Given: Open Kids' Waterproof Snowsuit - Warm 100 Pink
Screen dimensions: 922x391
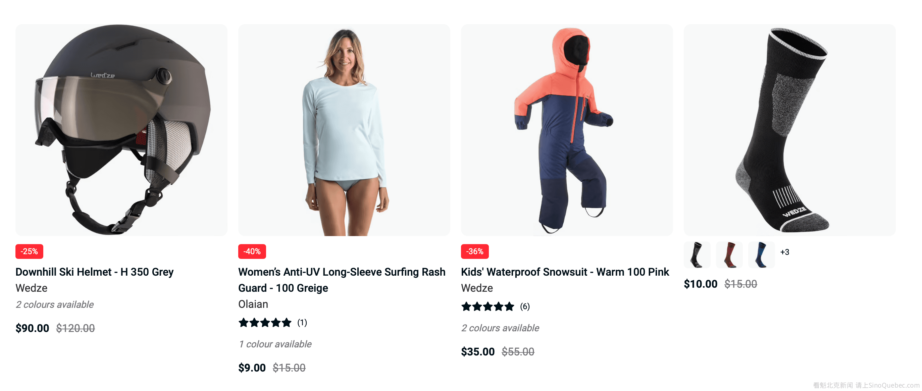Looking at the screenshot, I should tap(565, 272).
